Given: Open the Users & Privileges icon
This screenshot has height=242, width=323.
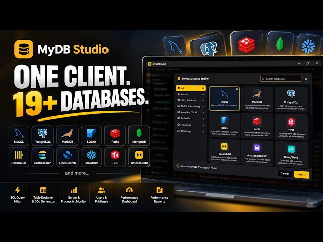Looking at the screenshot, I should pyautogui.click(x=101, y=190).
